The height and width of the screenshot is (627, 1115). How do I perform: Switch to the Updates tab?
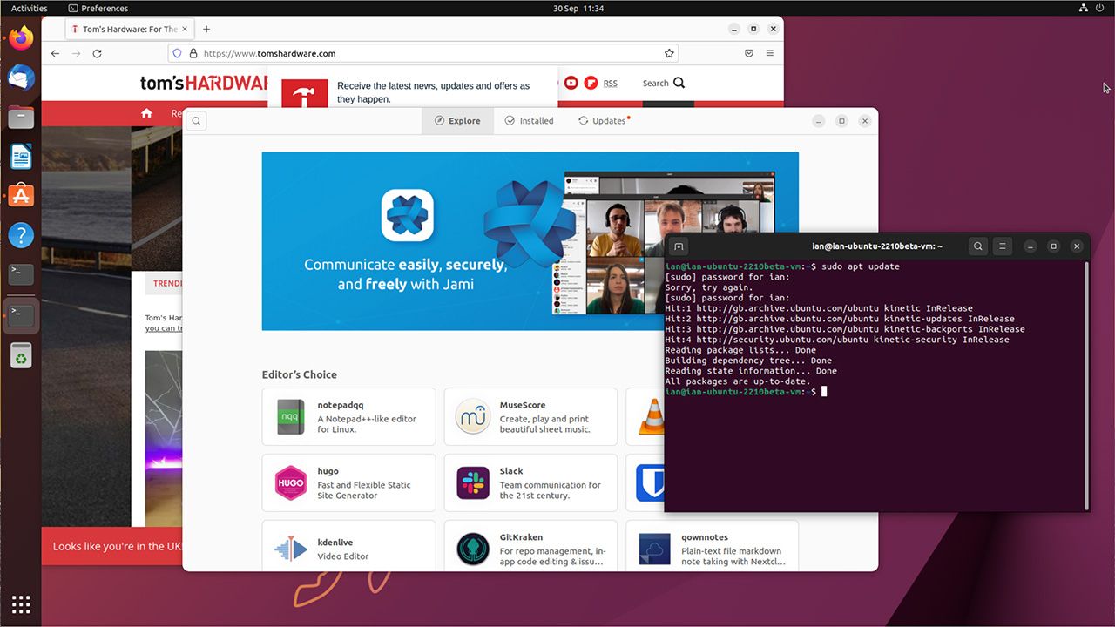604,121
